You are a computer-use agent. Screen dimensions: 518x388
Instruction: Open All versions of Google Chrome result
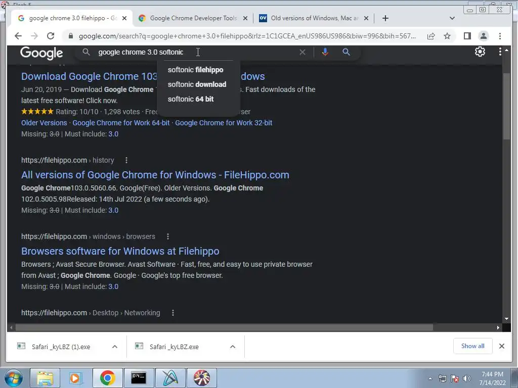click(x=155, y=175)
